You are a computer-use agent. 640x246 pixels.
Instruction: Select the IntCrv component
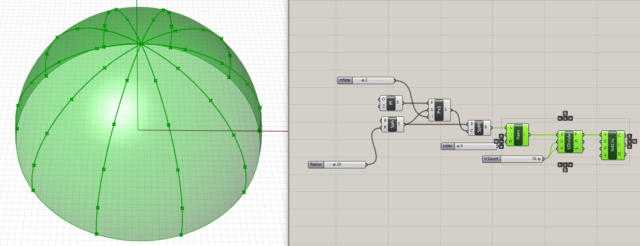(612, 145)
